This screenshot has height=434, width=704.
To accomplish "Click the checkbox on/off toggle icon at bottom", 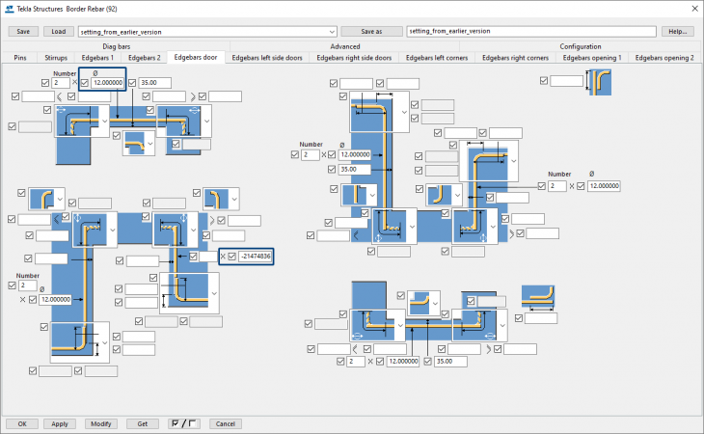I will 183,423.
